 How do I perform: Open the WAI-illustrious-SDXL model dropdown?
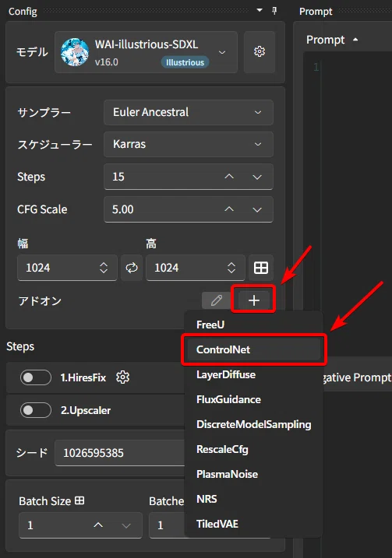coord(146,52)
